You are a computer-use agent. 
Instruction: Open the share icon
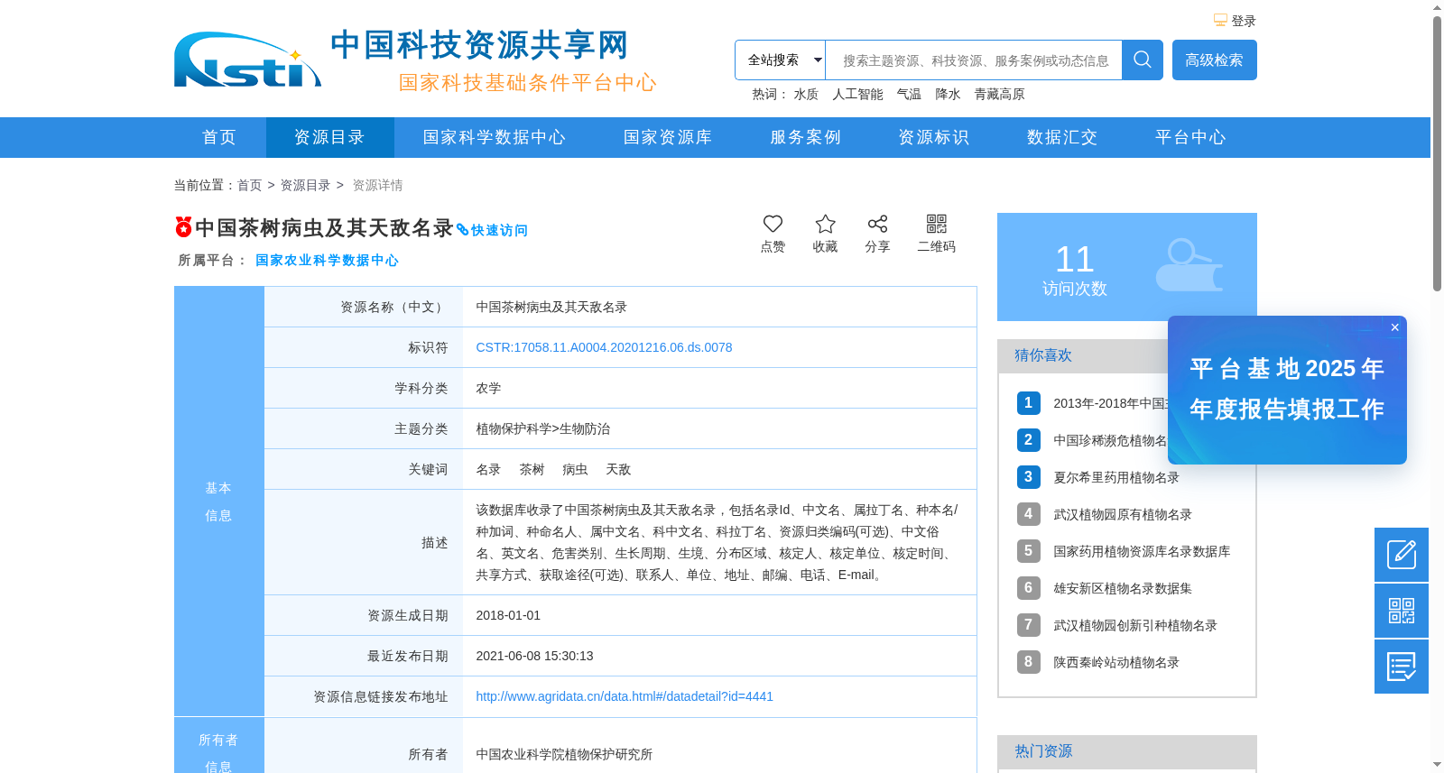pos(877,224)
